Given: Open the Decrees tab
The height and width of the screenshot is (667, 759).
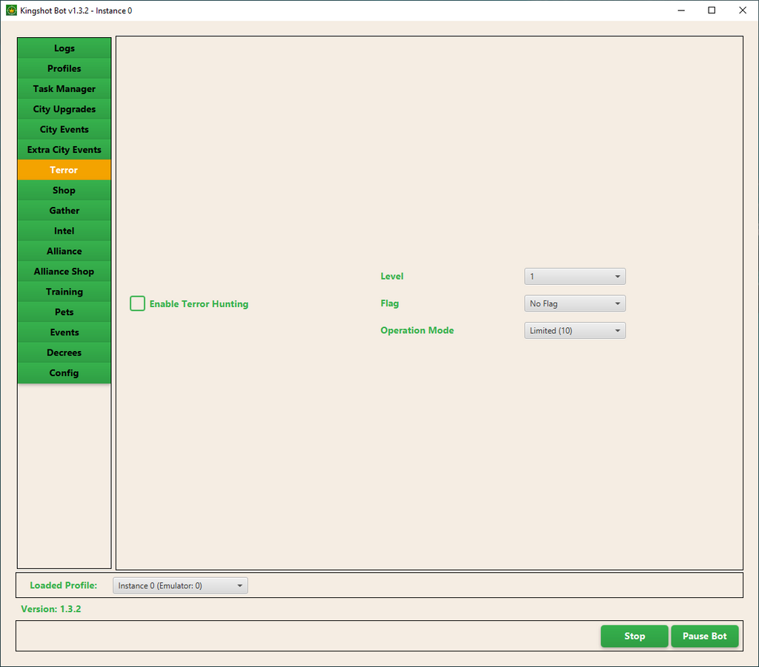Looking at the screenshot, I should point(64,352).
